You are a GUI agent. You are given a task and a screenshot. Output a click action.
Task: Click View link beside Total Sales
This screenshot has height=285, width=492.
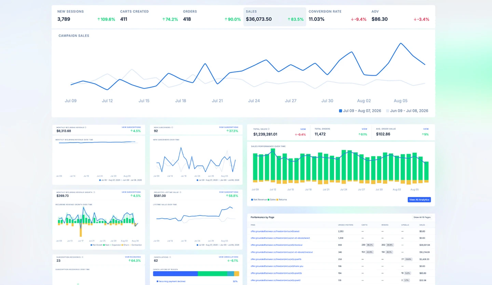coord(303,129)
